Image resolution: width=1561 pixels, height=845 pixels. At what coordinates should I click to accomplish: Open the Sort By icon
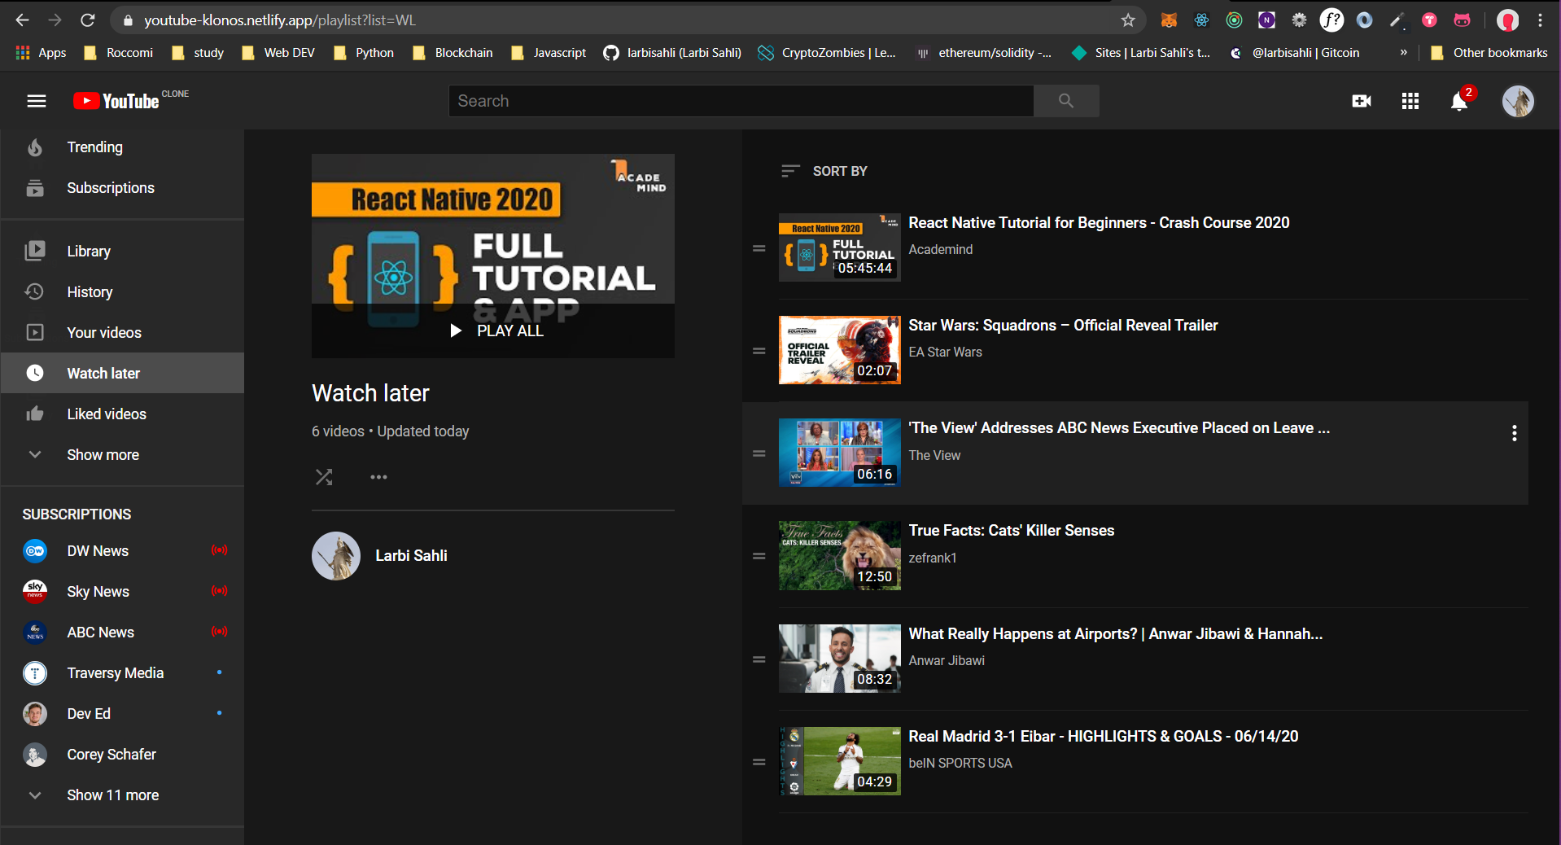pyautogui.click(x=790, y=171)
